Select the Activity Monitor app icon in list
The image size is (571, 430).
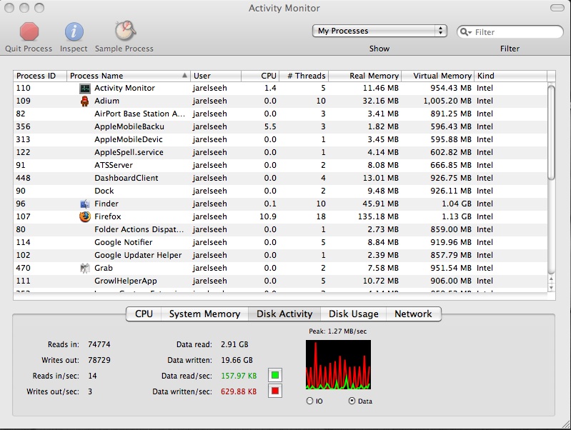coord(85,88)
